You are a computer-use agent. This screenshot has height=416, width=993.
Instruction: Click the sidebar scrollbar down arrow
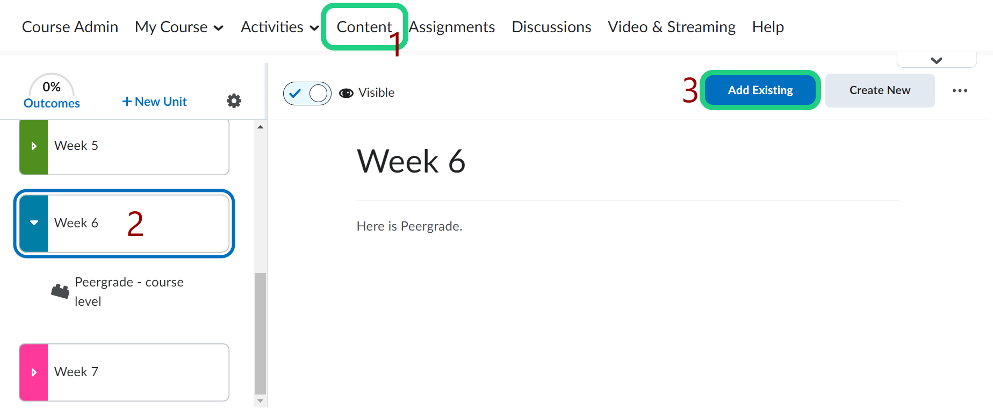(x=261, y=401)
